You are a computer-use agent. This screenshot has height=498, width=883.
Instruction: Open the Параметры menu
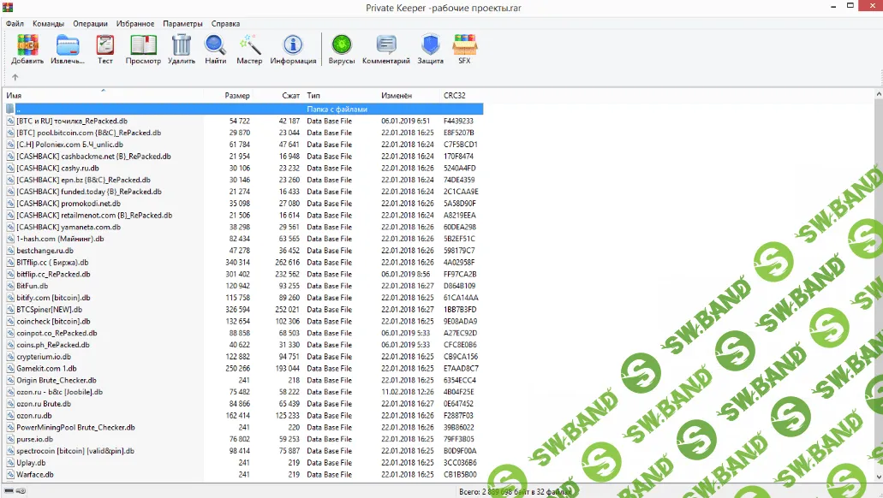182,24
